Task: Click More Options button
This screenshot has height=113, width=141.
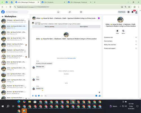Action: tap(84, 27)
